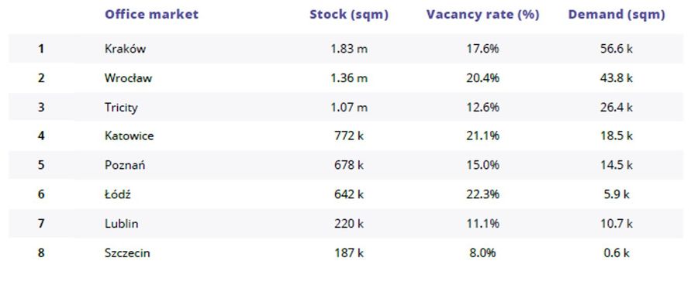The width and height of the screenshot is (698, 285).
Task: Select the Katowice market name
Action: coord(129,136)
